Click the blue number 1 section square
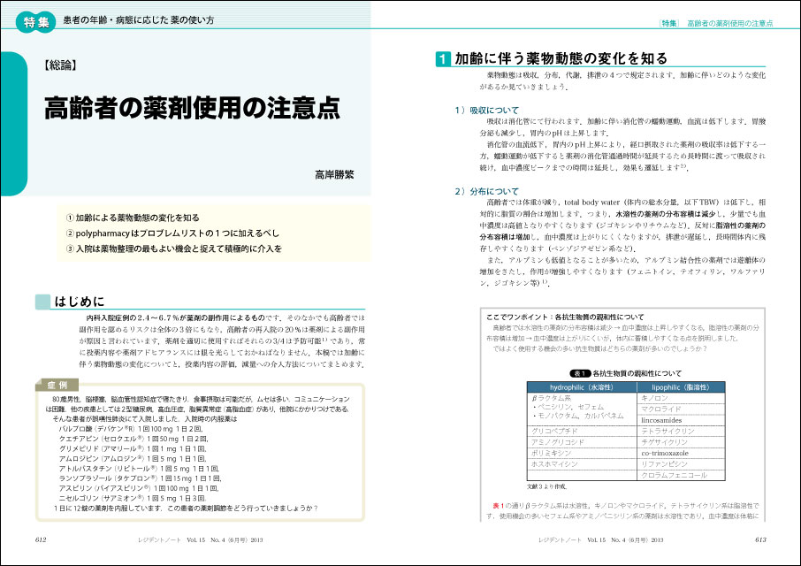 tap(442, 59)
